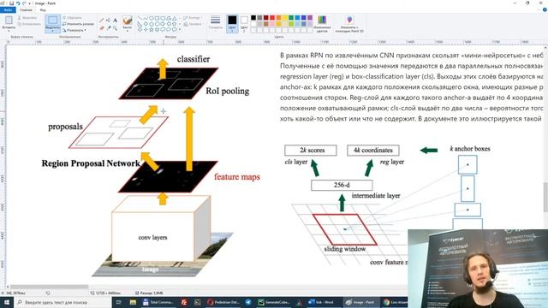Switch to Total Commander on the taskbar
Screen dimensions: 548x308
tap(158, 302)
